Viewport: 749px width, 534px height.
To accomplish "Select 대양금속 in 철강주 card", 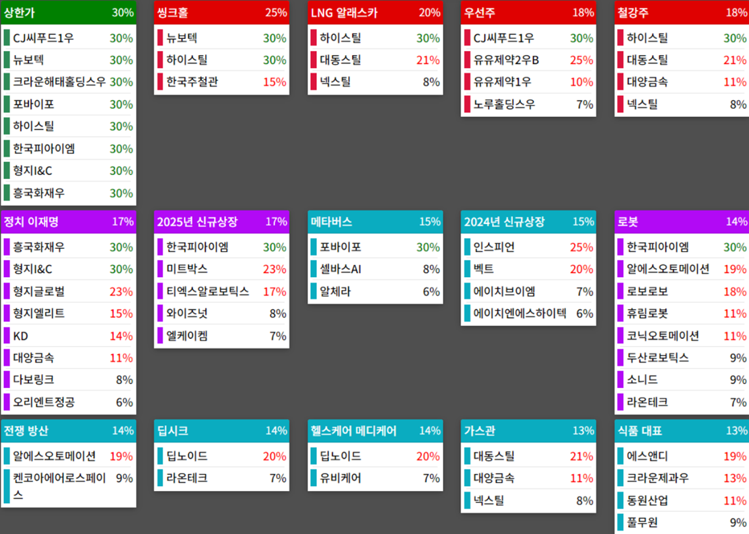I will [682, 82].
